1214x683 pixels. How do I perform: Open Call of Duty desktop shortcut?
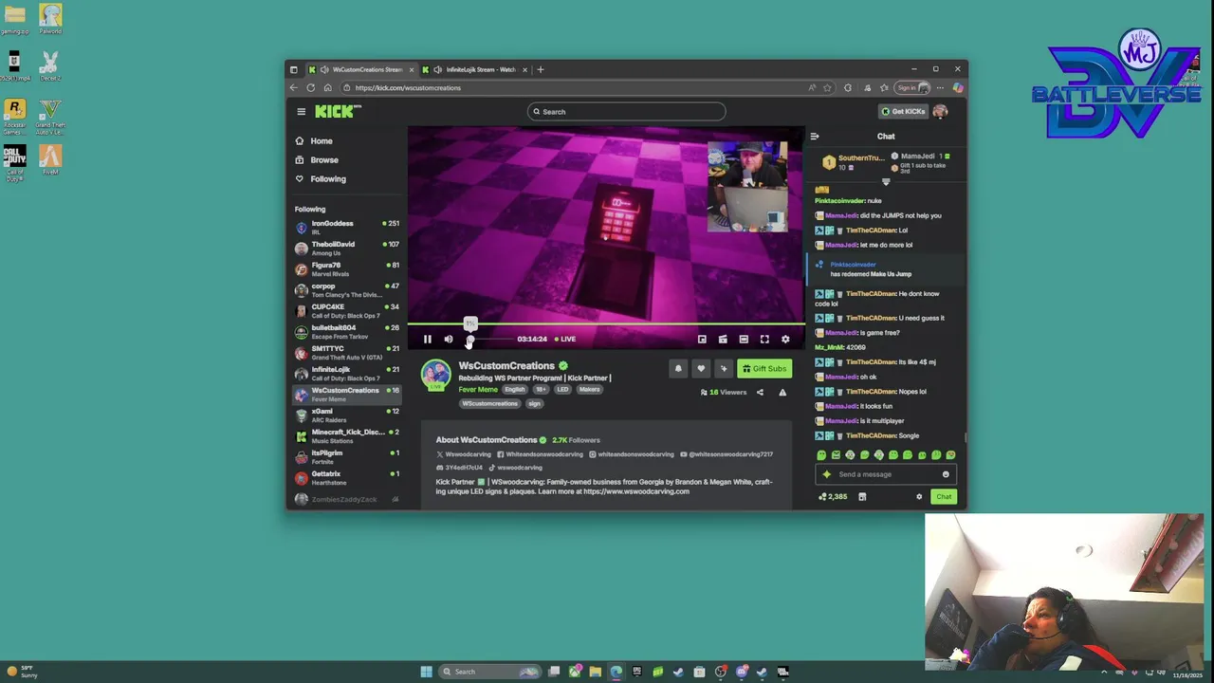[14, 163]
